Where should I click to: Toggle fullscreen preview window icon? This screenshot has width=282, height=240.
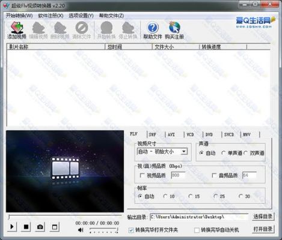coord(54,227)
